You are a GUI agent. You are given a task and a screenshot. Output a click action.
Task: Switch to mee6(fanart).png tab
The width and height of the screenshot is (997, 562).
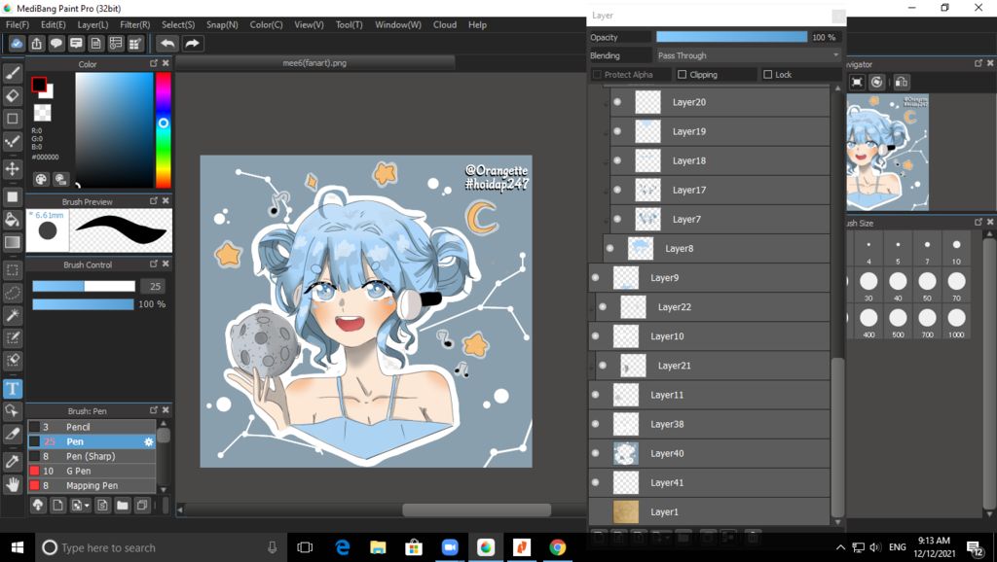[314, 63]
